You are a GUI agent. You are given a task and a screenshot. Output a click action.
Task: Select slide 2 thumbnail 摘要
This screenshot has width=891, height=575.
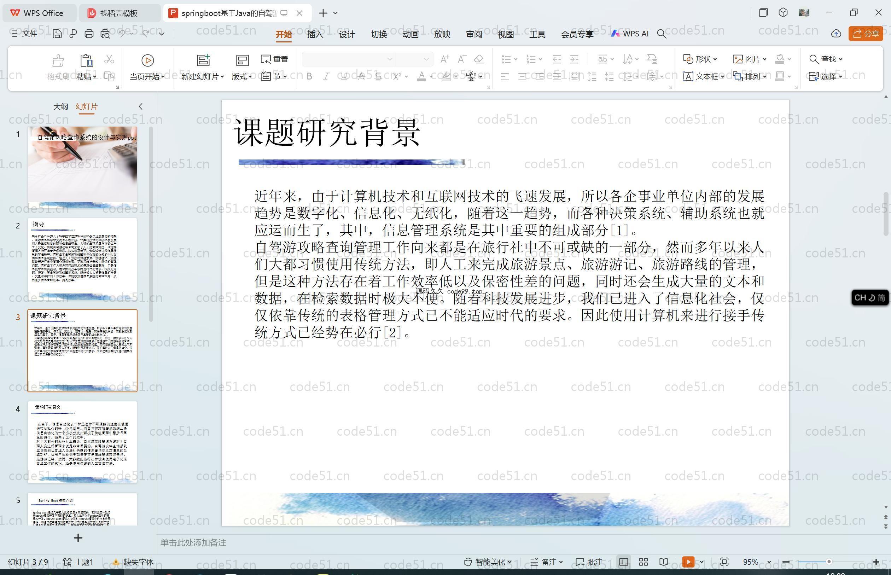pos(82,259)
